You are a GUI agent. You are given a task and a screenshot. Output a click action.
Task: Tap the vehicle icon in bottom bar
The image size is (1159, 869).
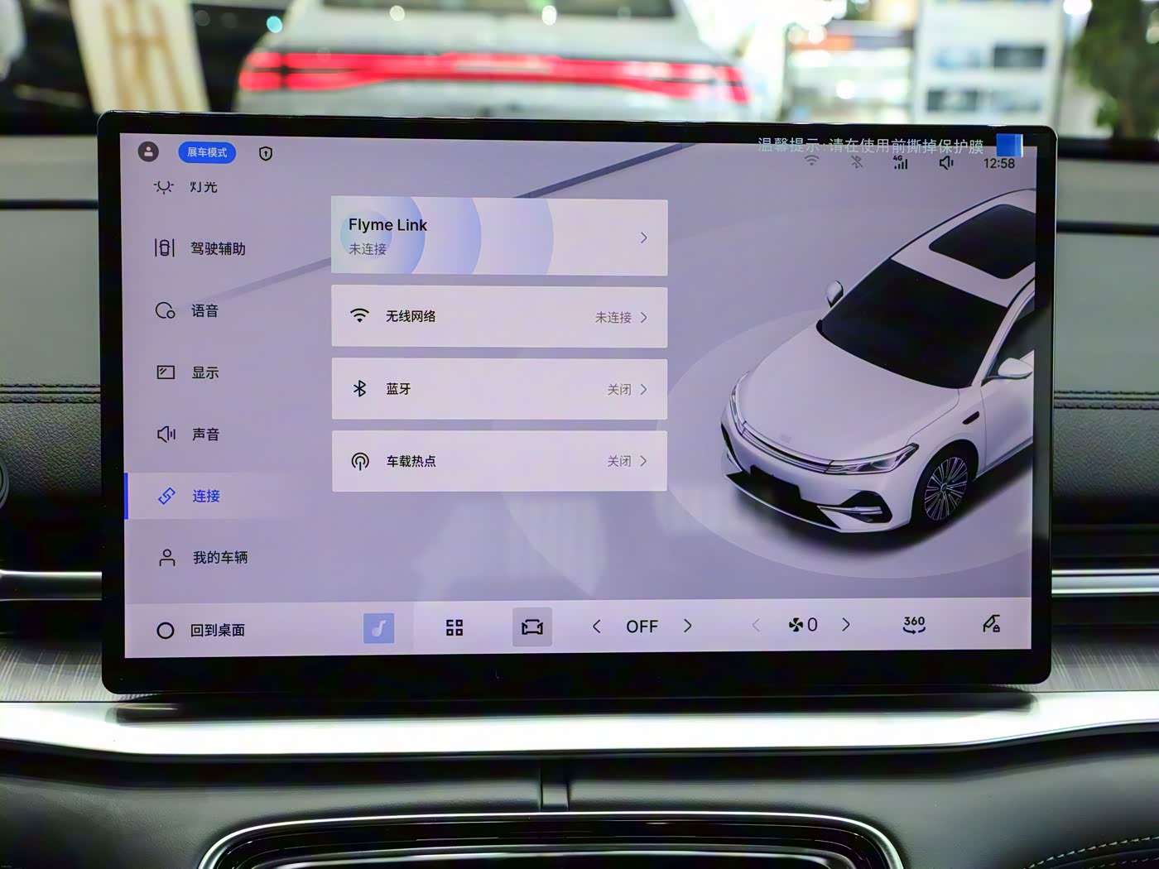[x=531, y=627]
